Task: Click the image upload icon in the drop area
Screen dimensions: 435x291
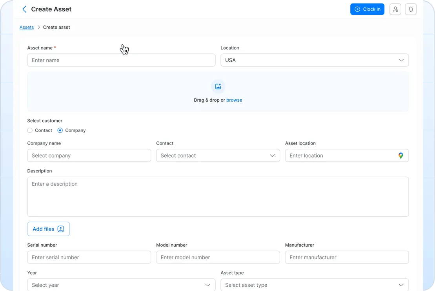Action: [x=218, y=87]
